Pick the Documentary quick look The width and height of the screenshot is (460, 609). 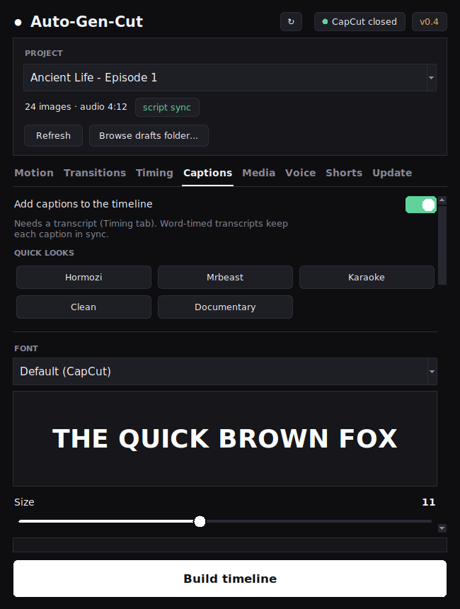(225, 307)
